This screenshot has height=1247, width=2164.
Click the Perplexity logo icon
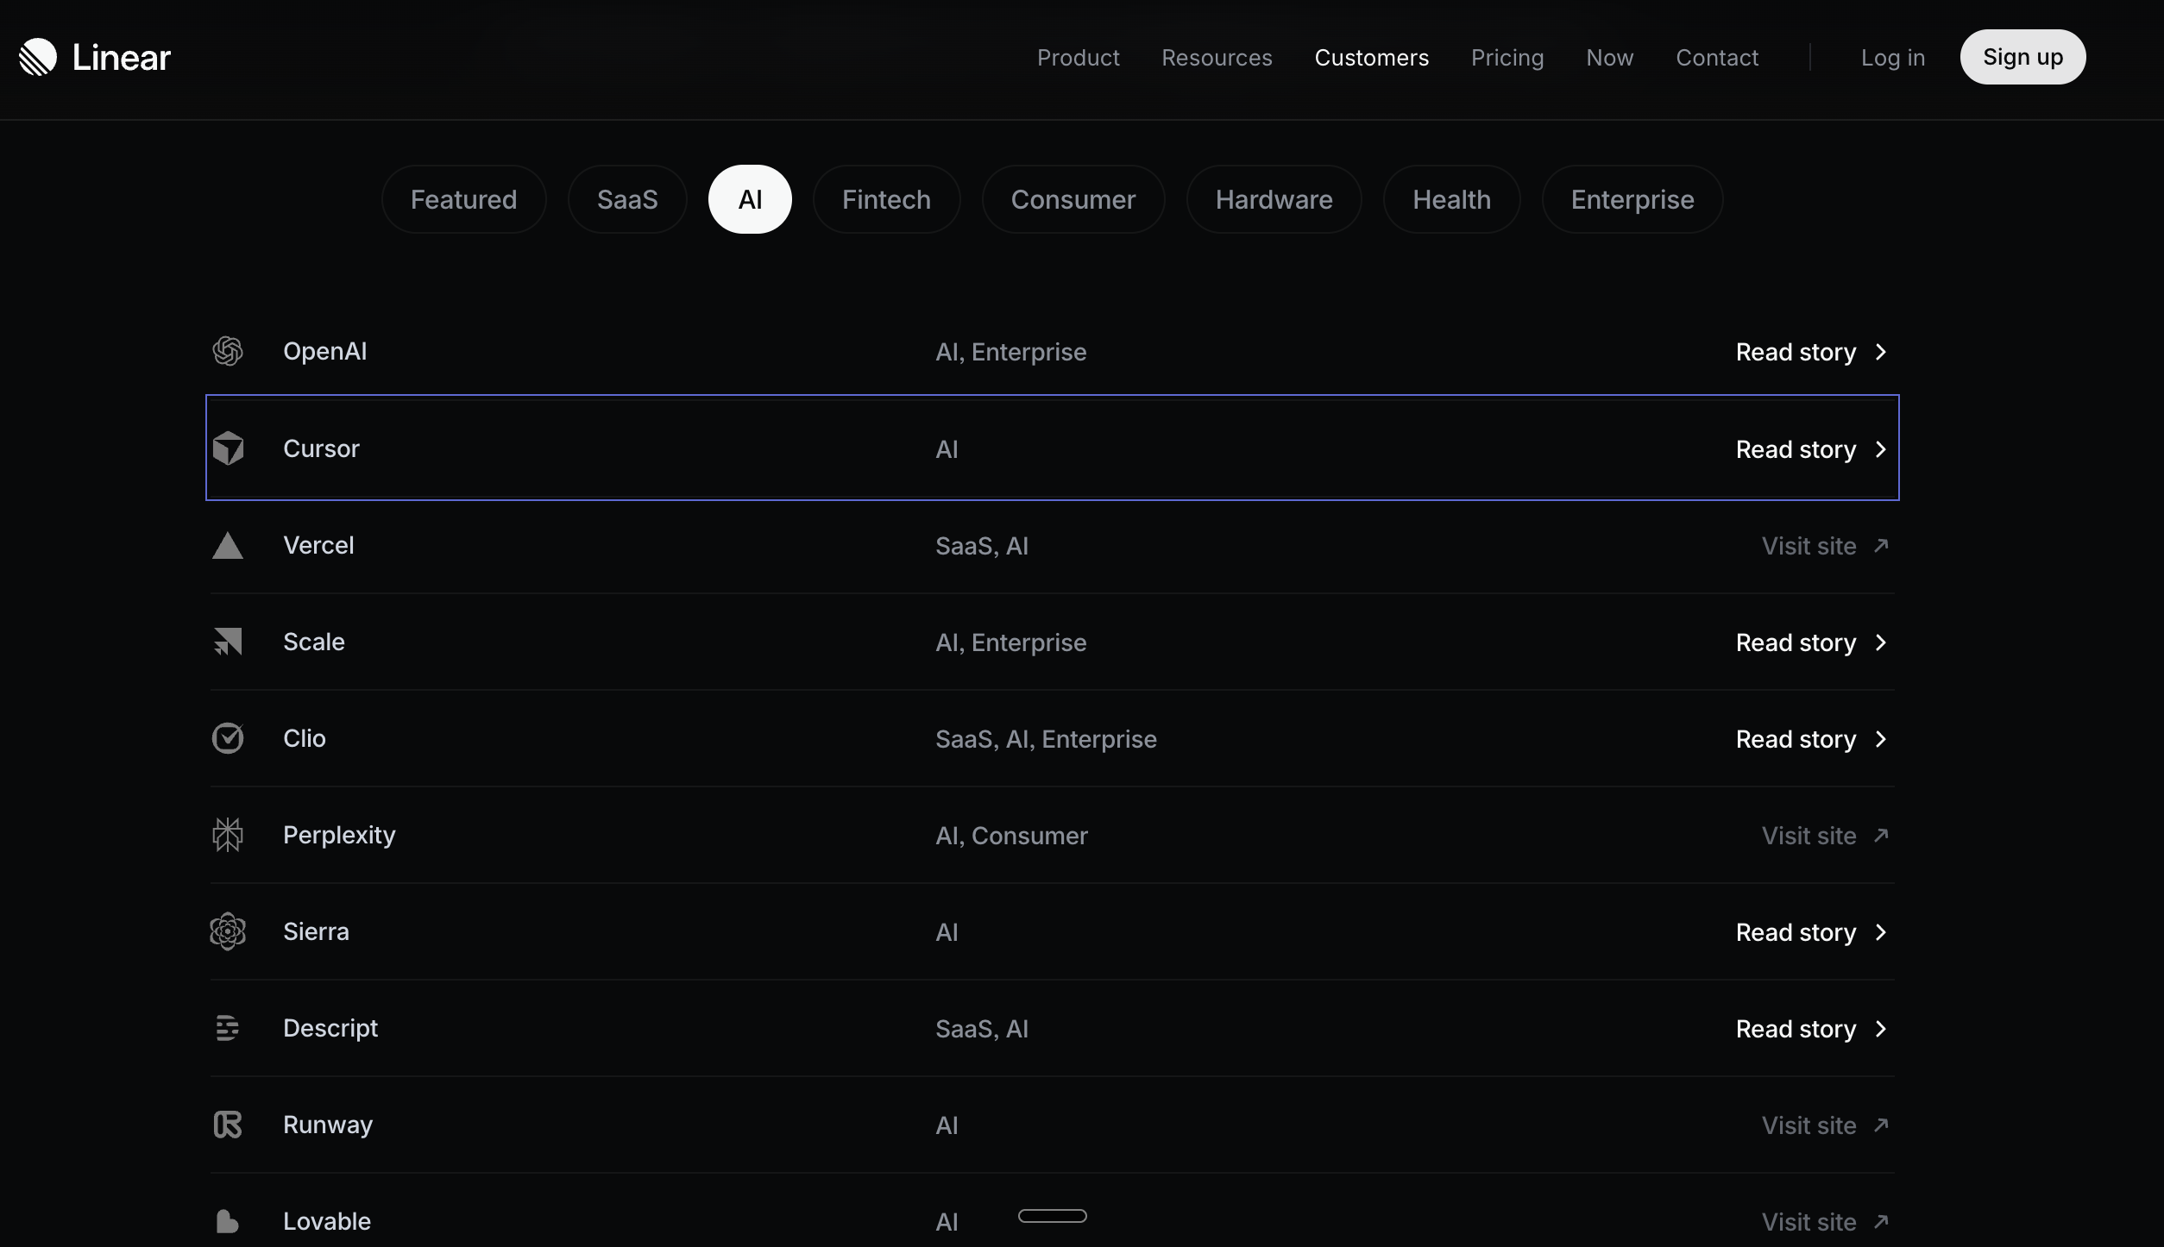(228, 835)
